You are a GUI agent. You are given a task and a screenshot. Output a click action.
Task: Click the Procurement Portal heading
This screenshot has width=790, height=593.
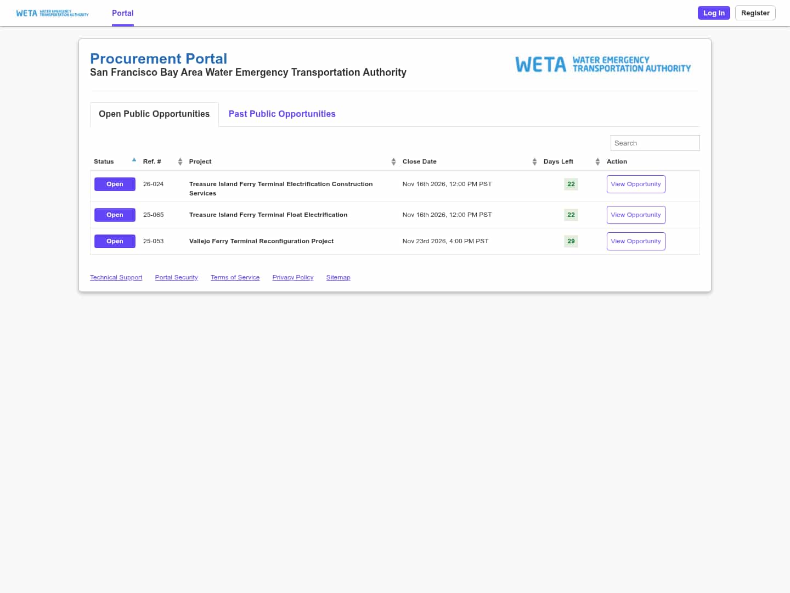pyautogui.click(x=159, y=58)
